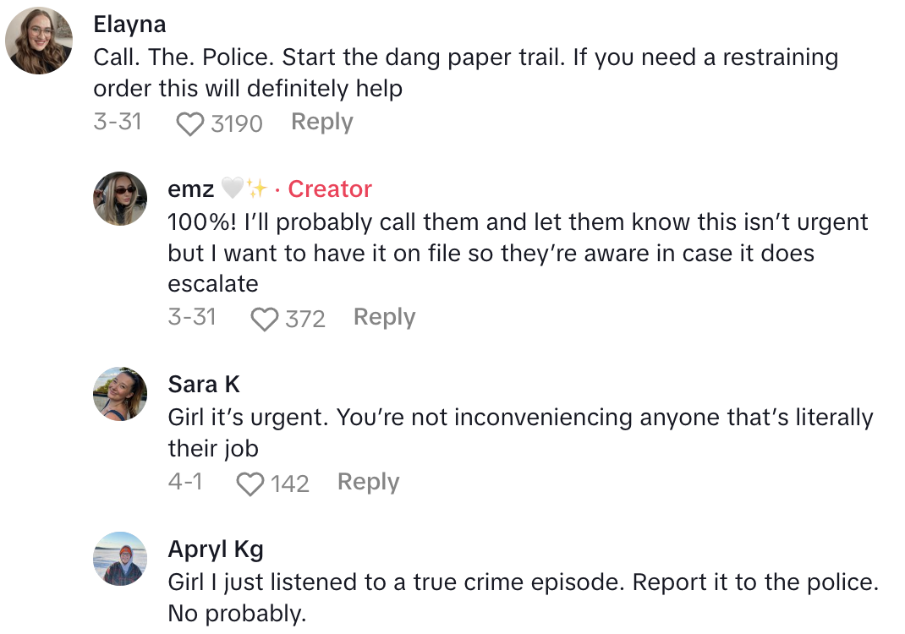This screenshot has width=905, height=634.
Task: Tap the heart icon on emz's reply
Action: coord(265,319)
